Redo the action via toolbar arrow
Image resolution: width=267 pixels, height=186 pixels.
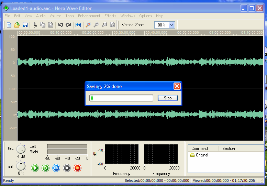tap(68, 25)
